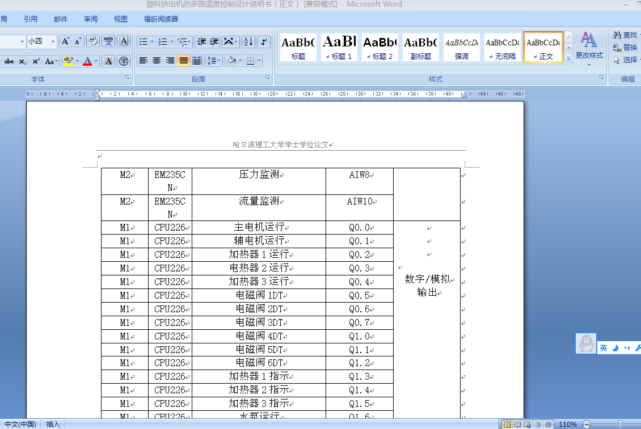The image size is (641, 429).
Task: Toggle the centered alignment button
Action: pos(157,61)
